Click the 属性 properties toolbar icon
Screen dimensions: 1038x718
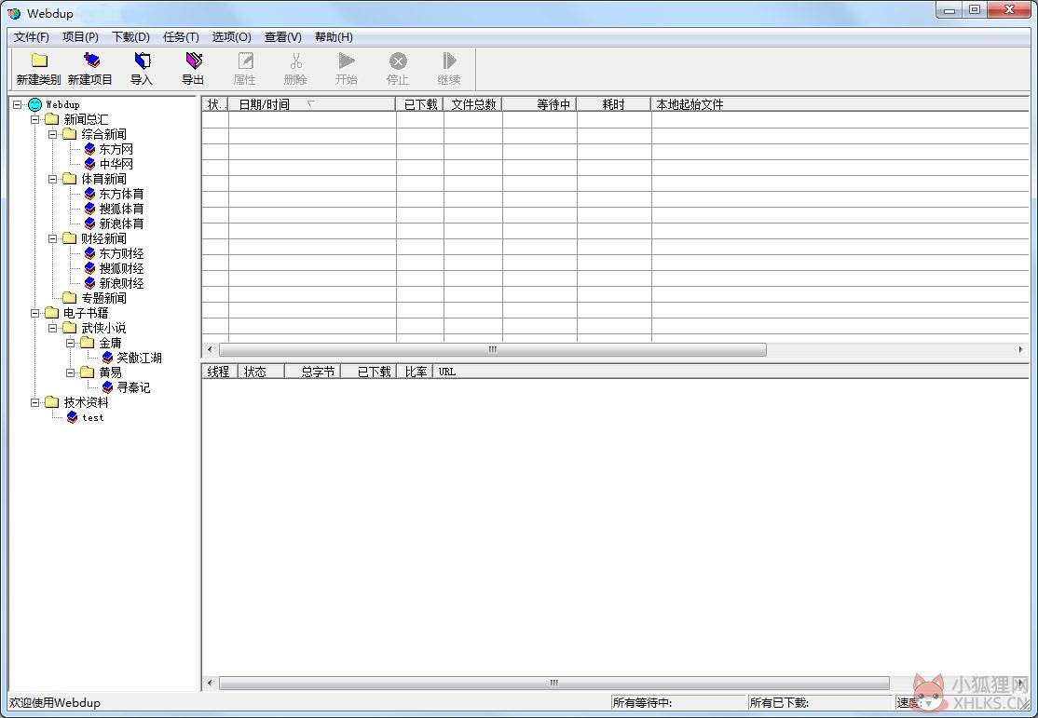point(245,61)
